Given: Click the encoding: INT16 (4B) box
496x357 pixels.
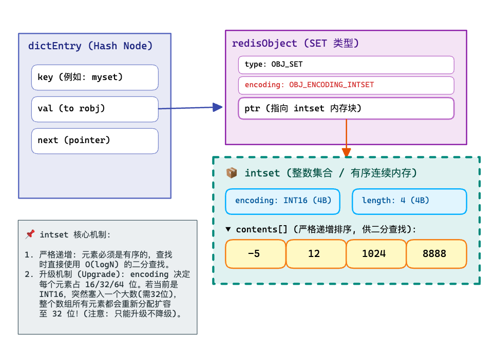Looking at the screenshot, I should [282, 201].
